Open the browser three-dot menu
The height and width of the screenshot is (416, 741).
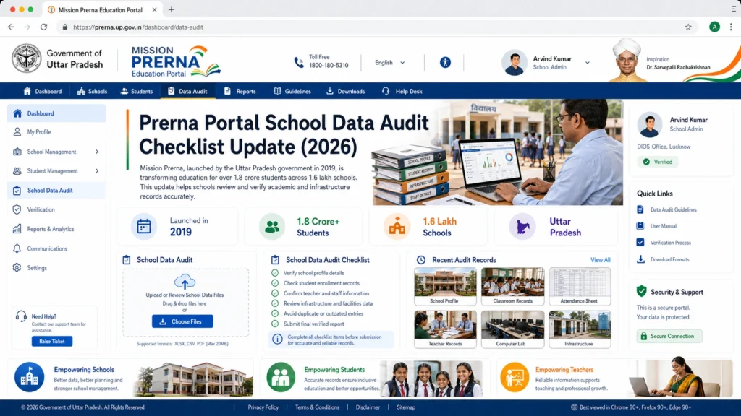(x=731, y=27)
